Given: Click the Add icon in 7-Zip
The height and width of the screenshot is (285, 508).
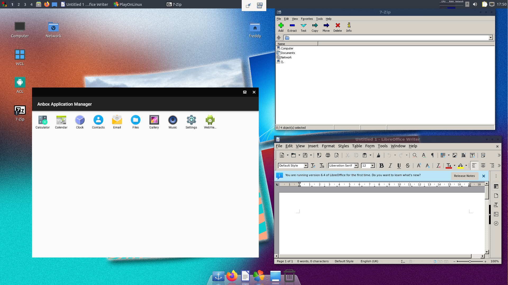Looking at the screenshot, I should (x=281, y=27).
